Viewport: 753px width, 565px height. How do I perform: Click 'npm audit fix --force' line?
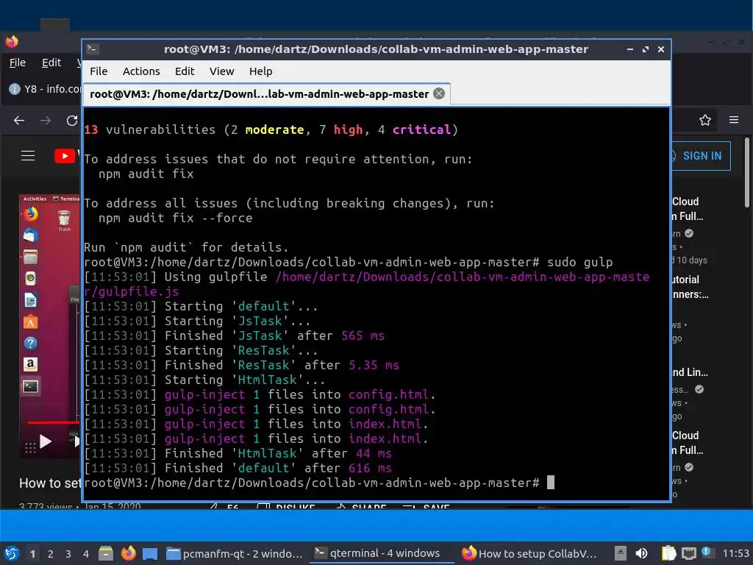point(175,218)
